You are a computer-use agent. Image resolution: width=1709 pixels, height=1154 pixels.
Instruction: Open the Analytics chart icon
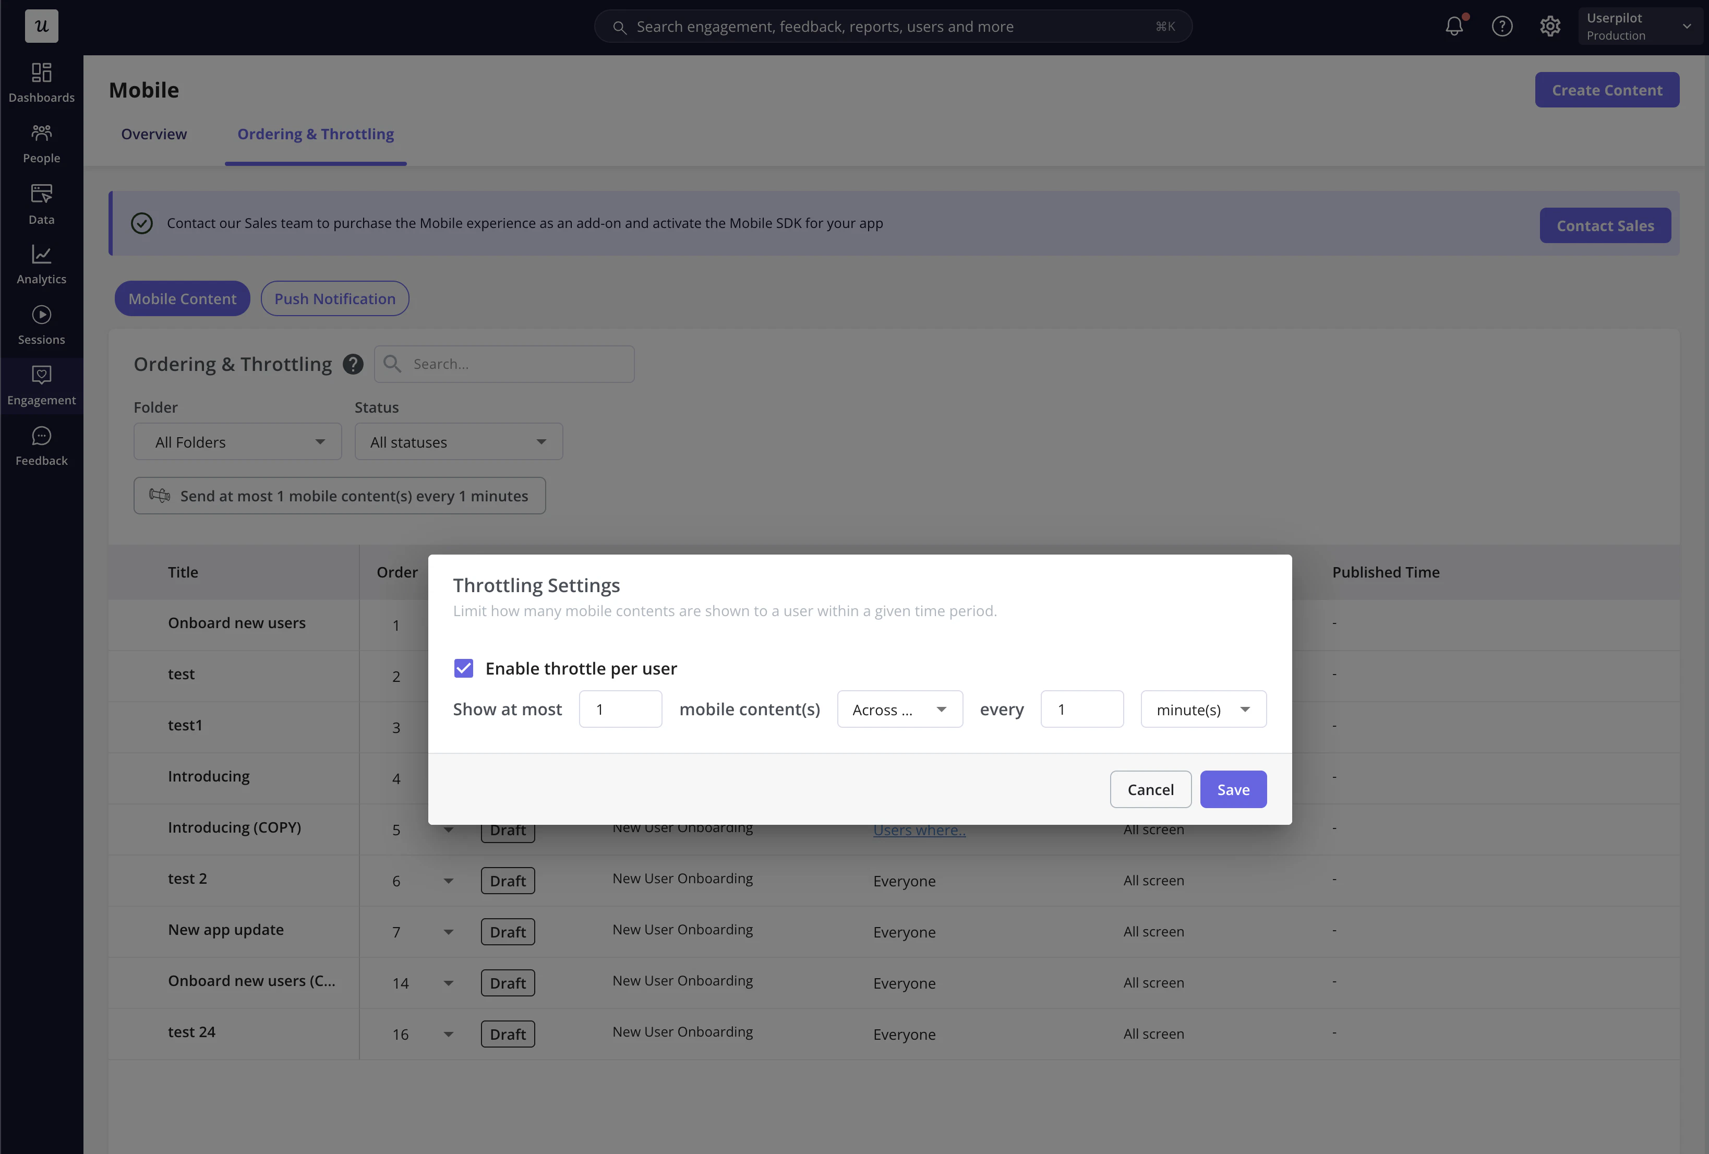[x=41, y=255]
